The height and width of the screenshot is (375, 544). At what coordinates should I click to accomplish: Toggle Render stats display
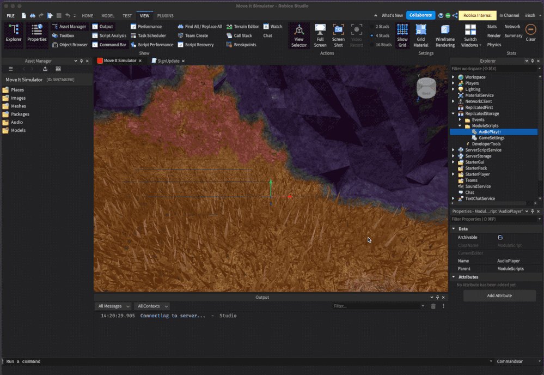pyautogui.click(x=494, y=35)
